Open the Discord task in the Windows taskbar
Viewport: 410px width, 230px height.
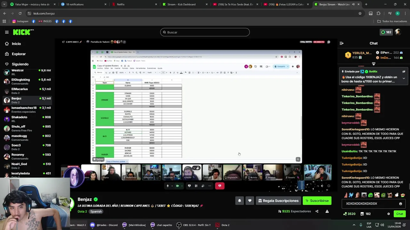point(104,225)
